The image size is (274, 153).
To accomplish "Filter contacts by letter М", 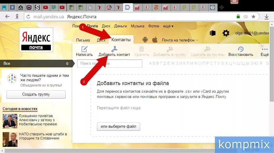I will coord(192,63).
